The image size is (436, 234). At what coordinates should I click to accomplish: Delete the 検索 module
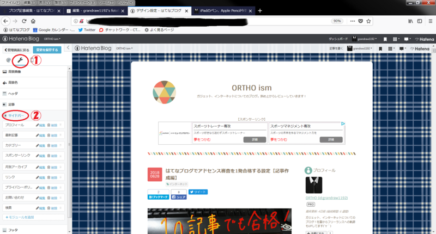pos(52,208)
